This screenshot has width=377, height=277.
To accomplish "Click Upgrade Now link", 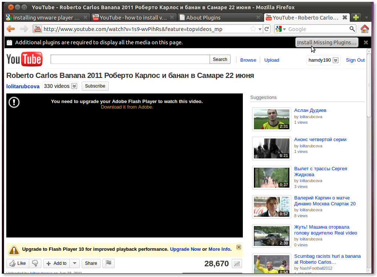I will pos(186,249).
